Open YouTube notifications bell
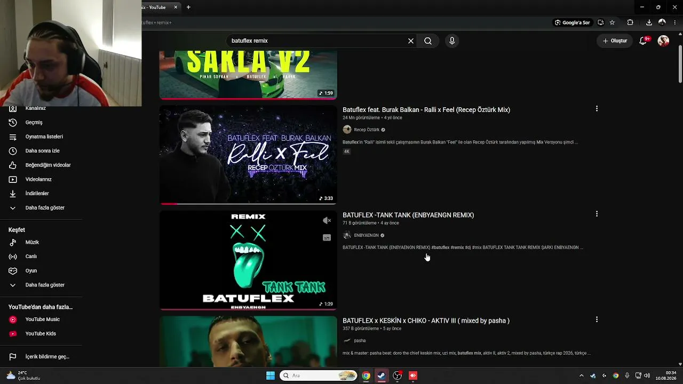This screenshot has width=683, height=384. point(644,41)
